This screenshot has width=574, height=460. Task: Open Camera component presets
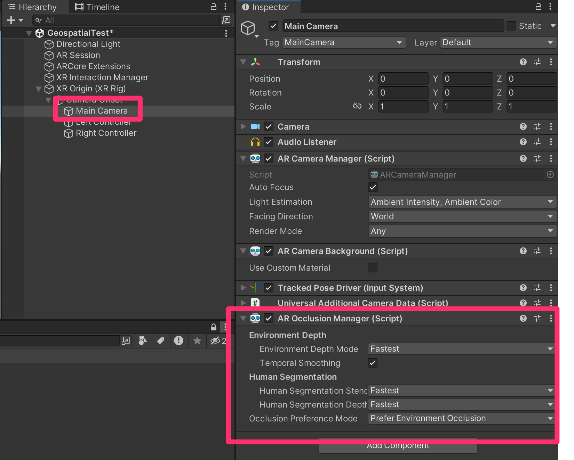537,126
